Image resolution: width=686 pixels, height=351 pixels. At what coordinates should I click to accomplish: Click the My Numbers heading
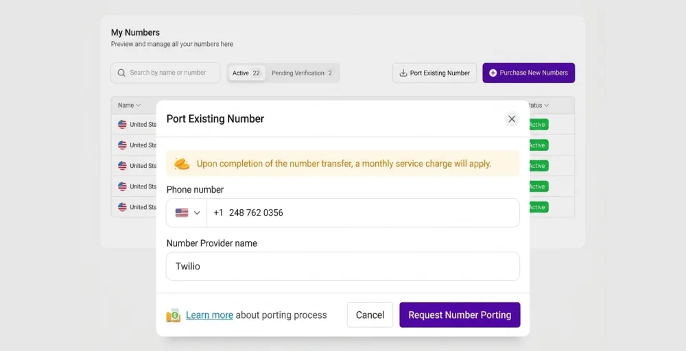135,32
